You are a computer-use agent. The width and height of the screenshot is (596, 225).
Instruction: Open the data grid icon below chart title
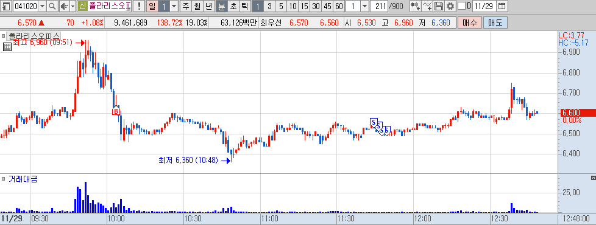coord(7,47)
